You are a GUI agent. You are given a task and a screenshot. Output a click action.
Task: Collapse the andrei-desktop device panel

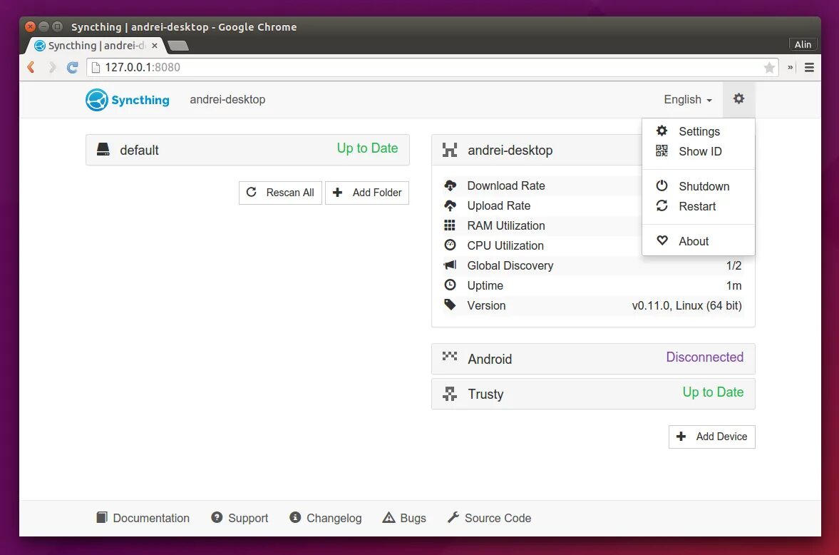(x=537, y=150)
